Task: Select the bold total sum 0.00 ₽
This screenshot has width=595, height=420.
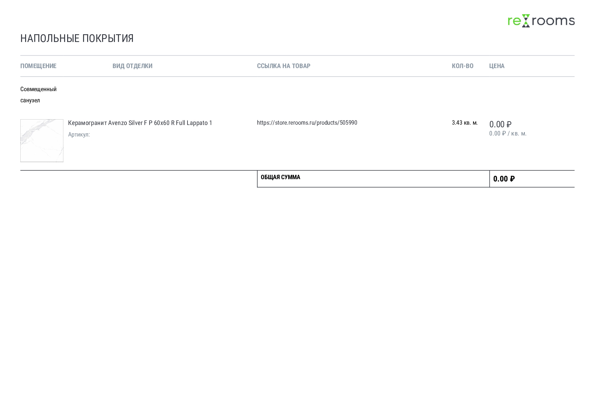Action: 504,179
